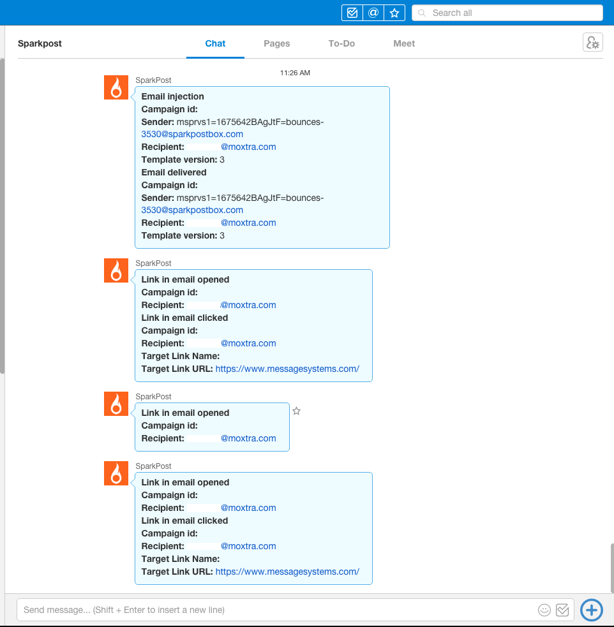Viewport: 614px width, 627px height.
Task: Click the Email delivered heading text
Action: click(x=174, y=172)
